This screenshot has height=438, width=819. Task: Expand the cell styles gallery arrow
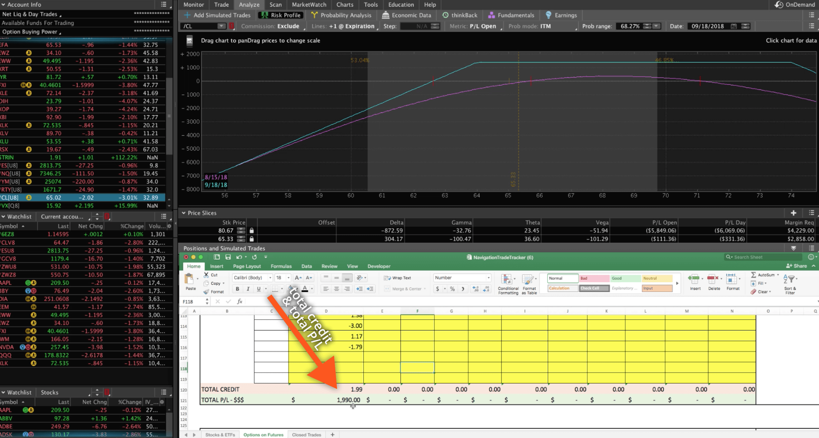pos(677,283)
